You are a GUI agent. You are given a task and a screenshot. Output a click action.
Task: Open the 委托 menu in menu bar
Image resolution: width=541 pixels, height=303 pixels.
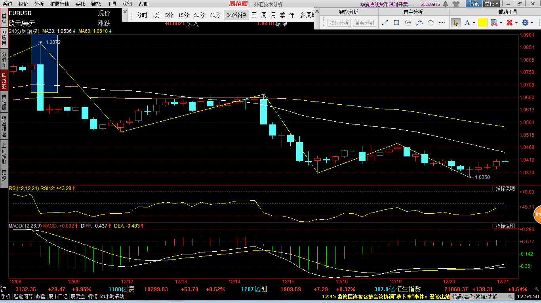pos(80,4)
